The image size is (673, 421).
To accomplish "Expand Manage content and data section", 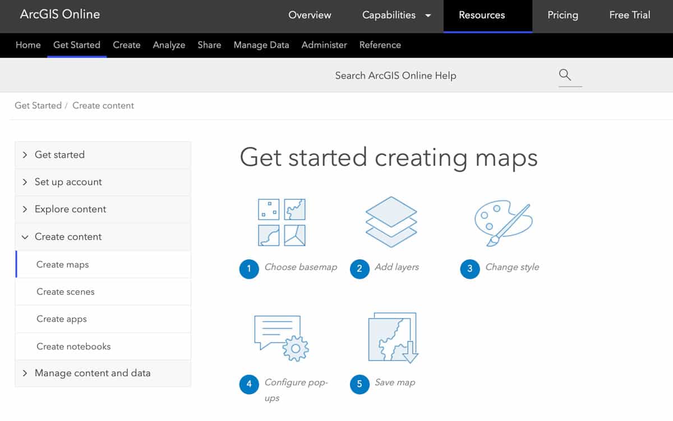I will (103, 373).
